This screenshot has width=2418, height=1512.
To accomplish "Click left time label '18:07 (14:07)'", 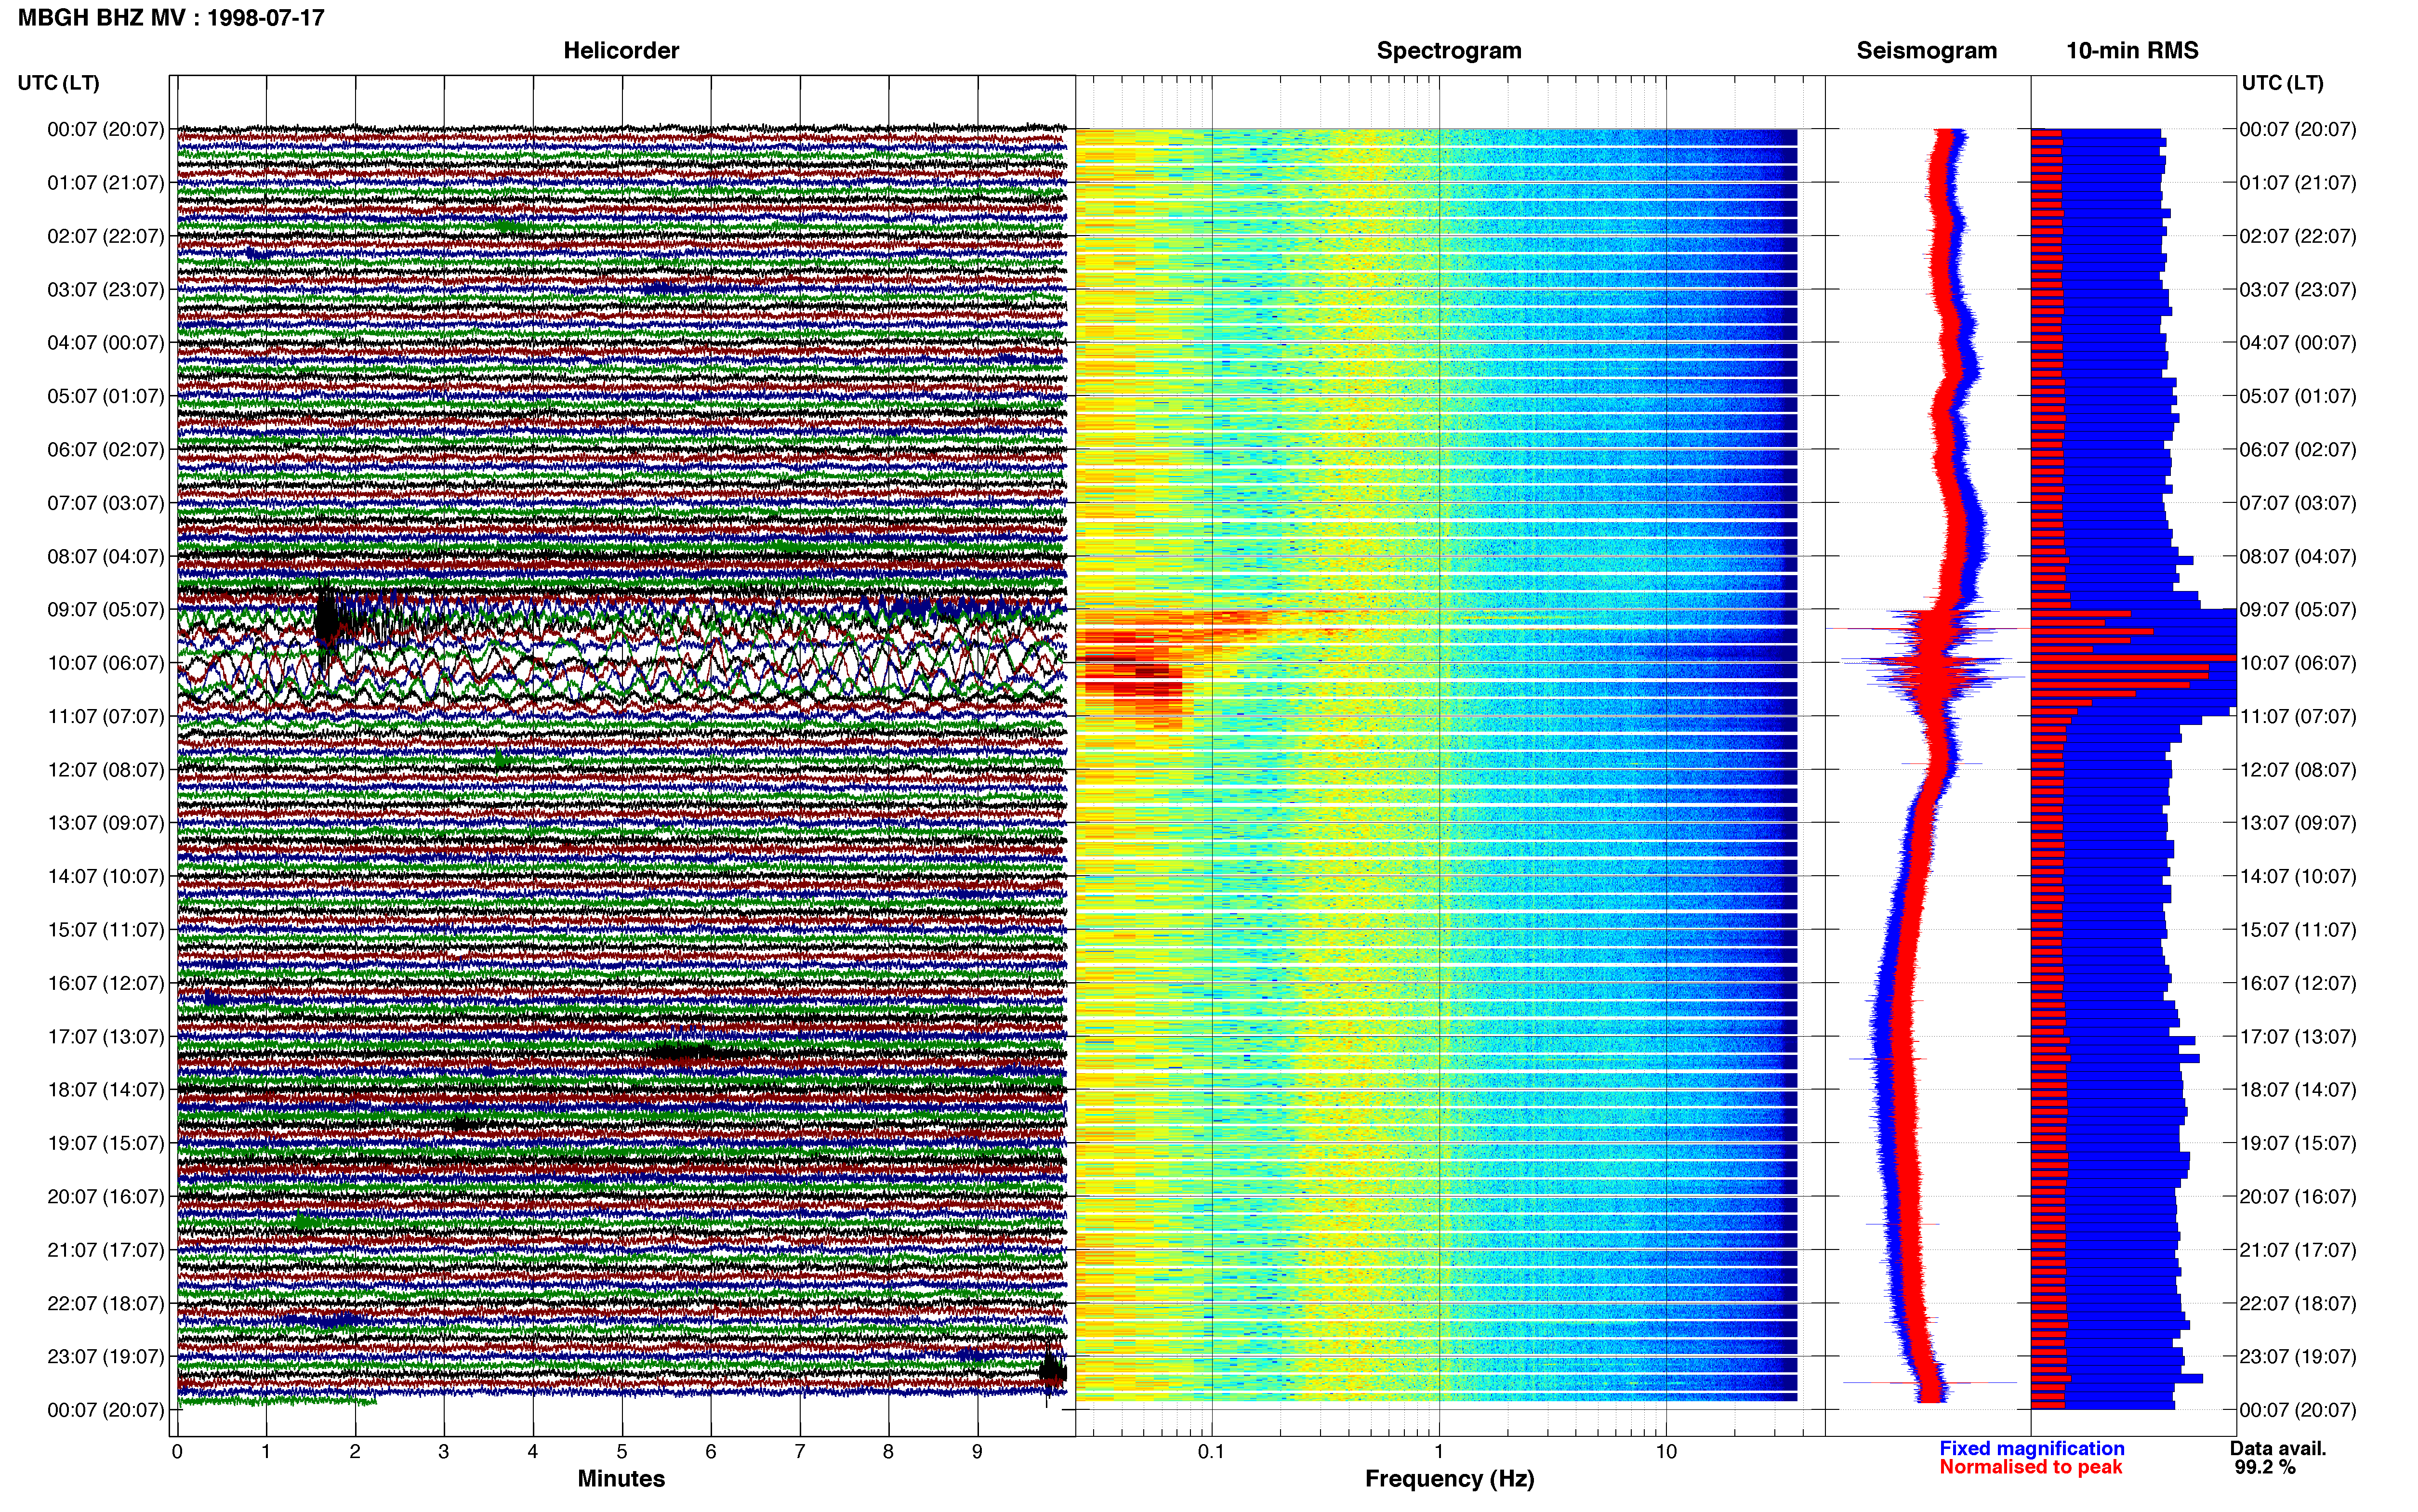I will (105, 1089).
